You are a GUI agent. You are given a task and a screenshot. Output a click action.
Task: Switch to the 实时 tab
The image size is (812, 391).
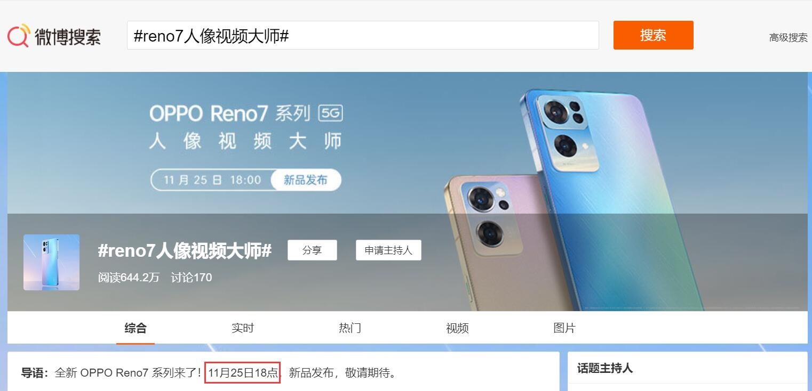[243, 328]
